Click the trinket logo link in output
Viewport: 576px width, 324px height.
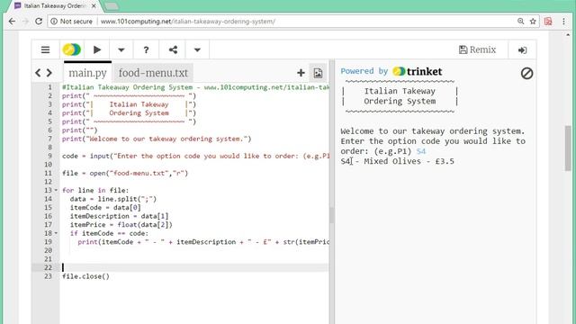418,71
